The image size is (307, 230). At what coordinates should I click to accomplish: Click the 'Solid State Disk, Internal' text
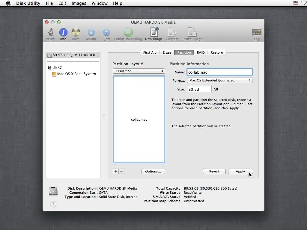click(118, 197)
